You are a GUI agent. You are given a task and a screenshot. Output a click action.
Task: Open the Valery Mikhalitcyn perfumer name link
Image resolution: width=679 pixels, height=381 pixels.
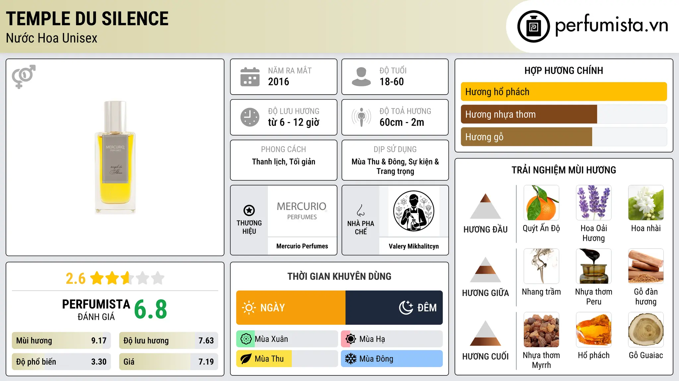click(414, 246)
